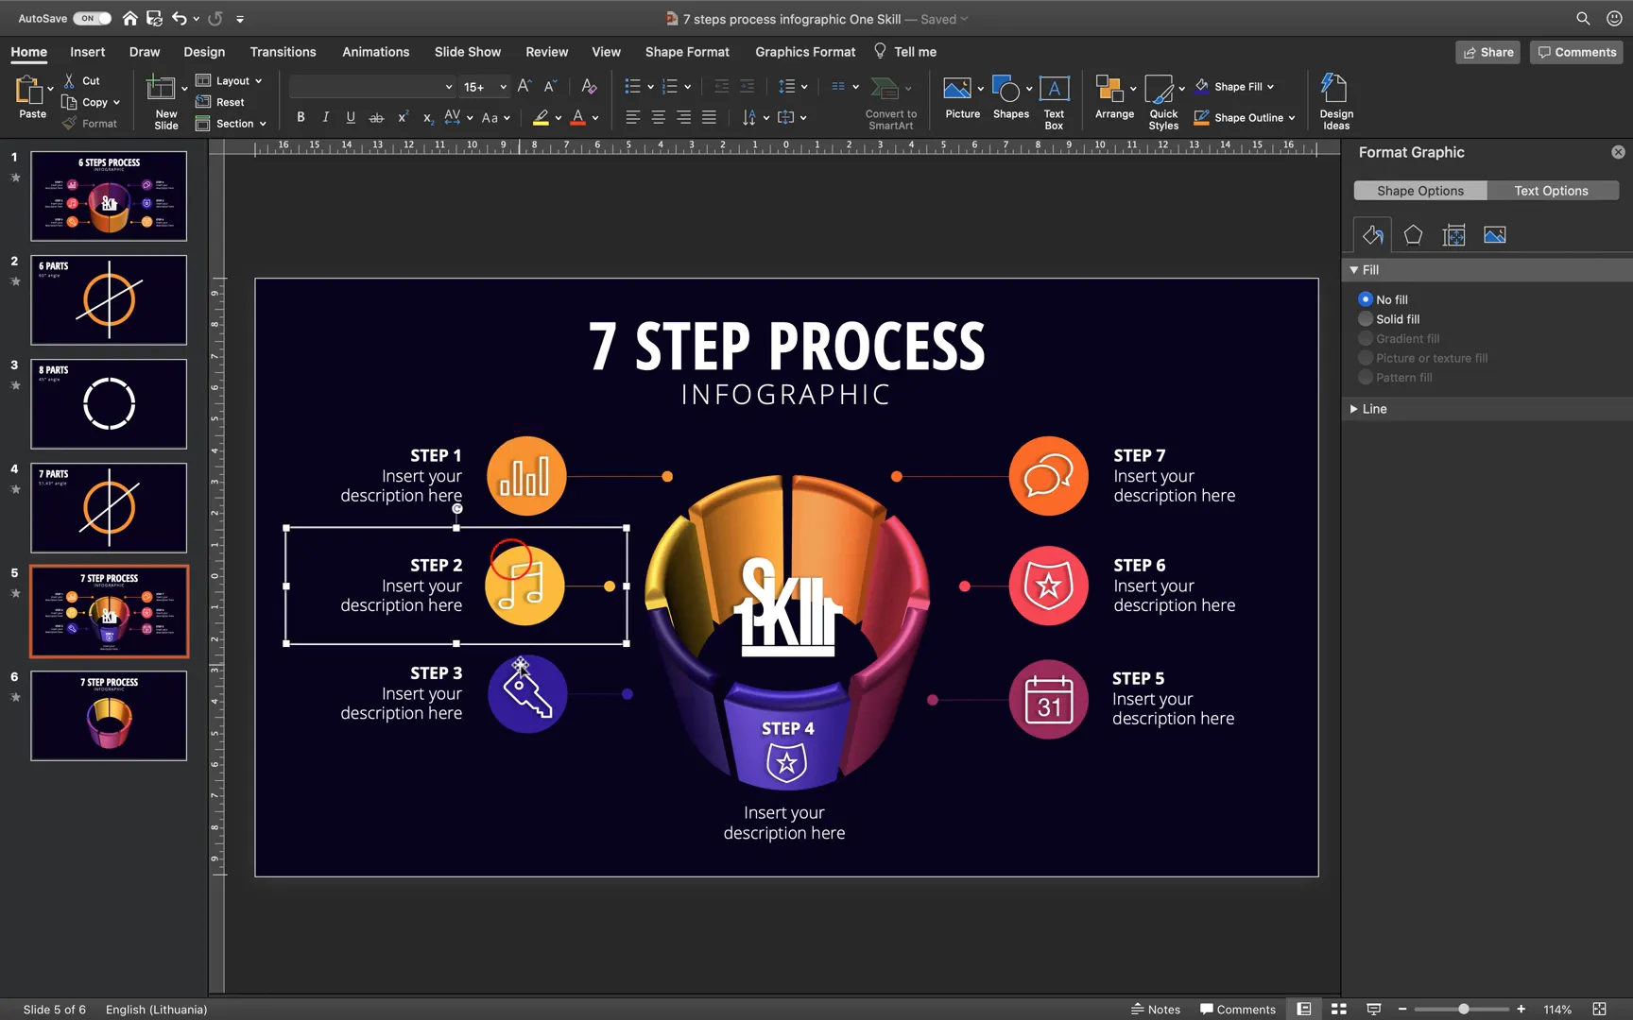Apply bold formatting
The width and height of the screenshot is (1633, 1020).
301,117
